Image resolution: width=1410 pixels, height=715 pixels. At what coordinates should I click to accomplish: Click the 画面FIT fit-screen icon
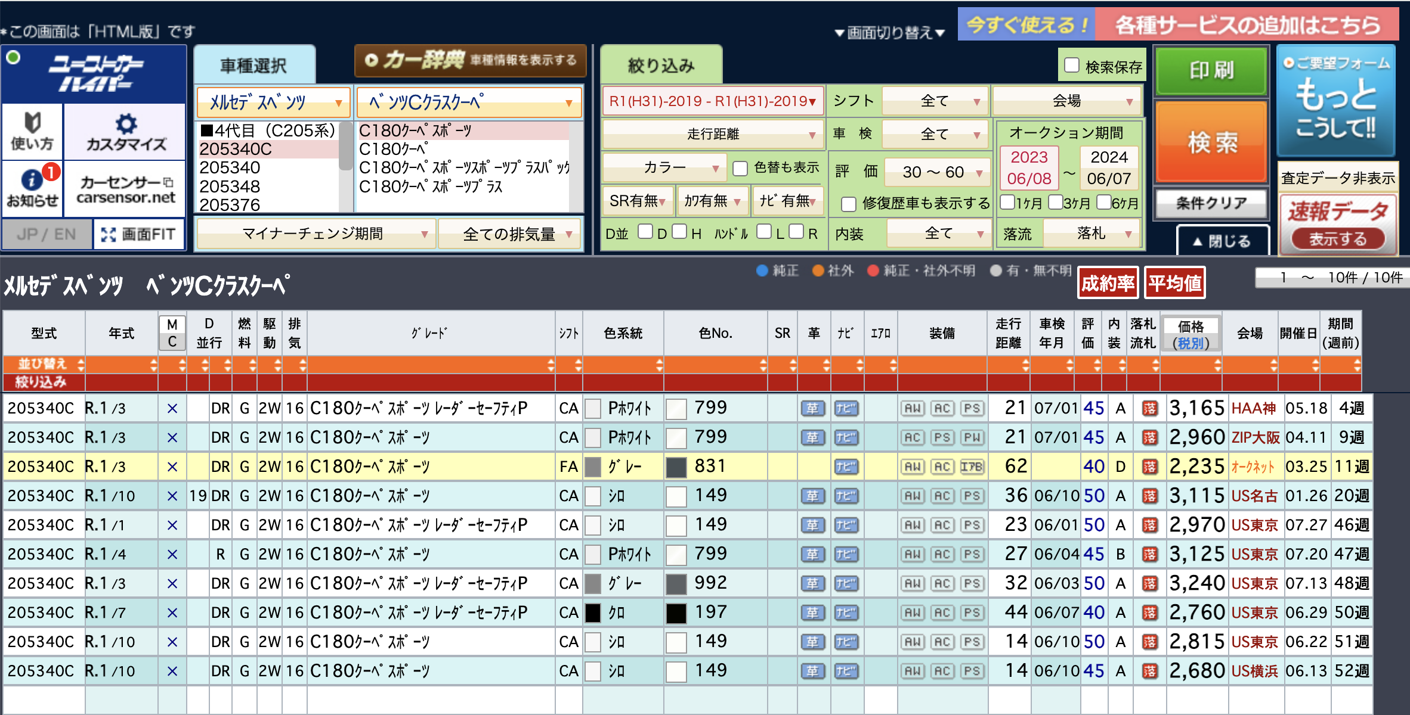(139, 234)
